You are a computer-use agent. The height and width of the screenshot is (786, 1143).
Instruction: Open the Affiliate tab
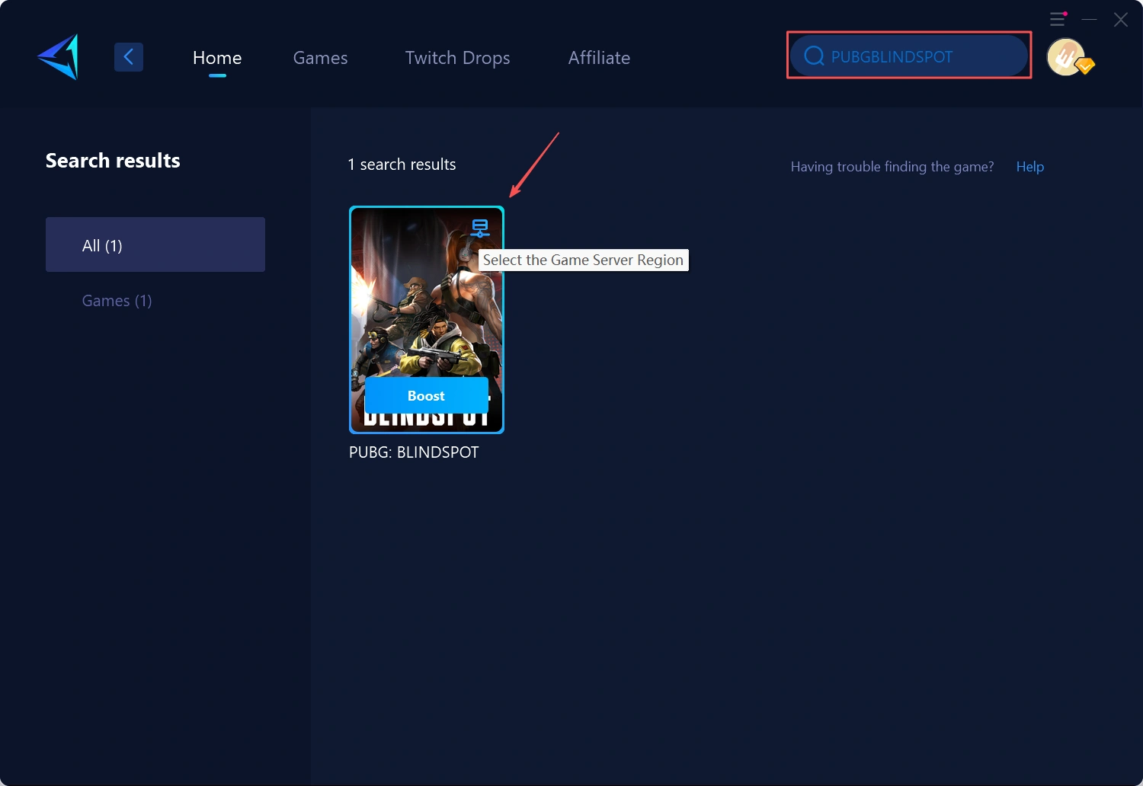[x=599, y=58]
